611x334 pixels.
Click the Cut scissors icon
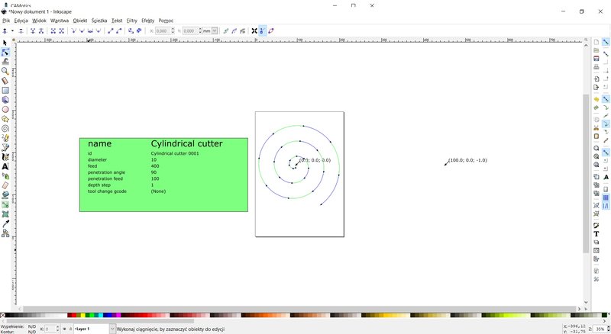pos(596,127)
